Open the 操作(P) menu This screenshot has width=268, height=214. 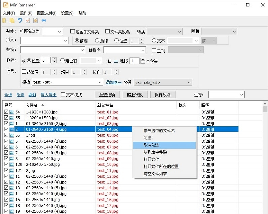pos(26,13)
